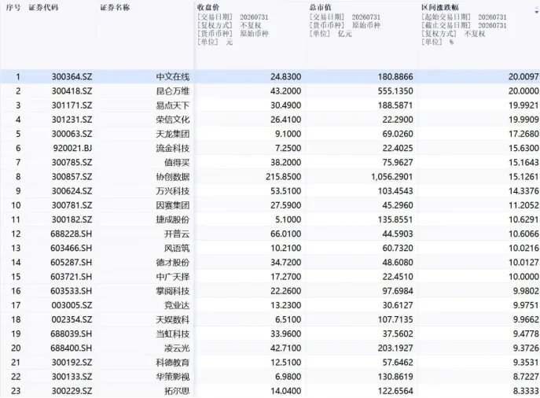Screen dimensions: 540x398
Task: Click the closing price 12.5100
Action: [286, 363]
